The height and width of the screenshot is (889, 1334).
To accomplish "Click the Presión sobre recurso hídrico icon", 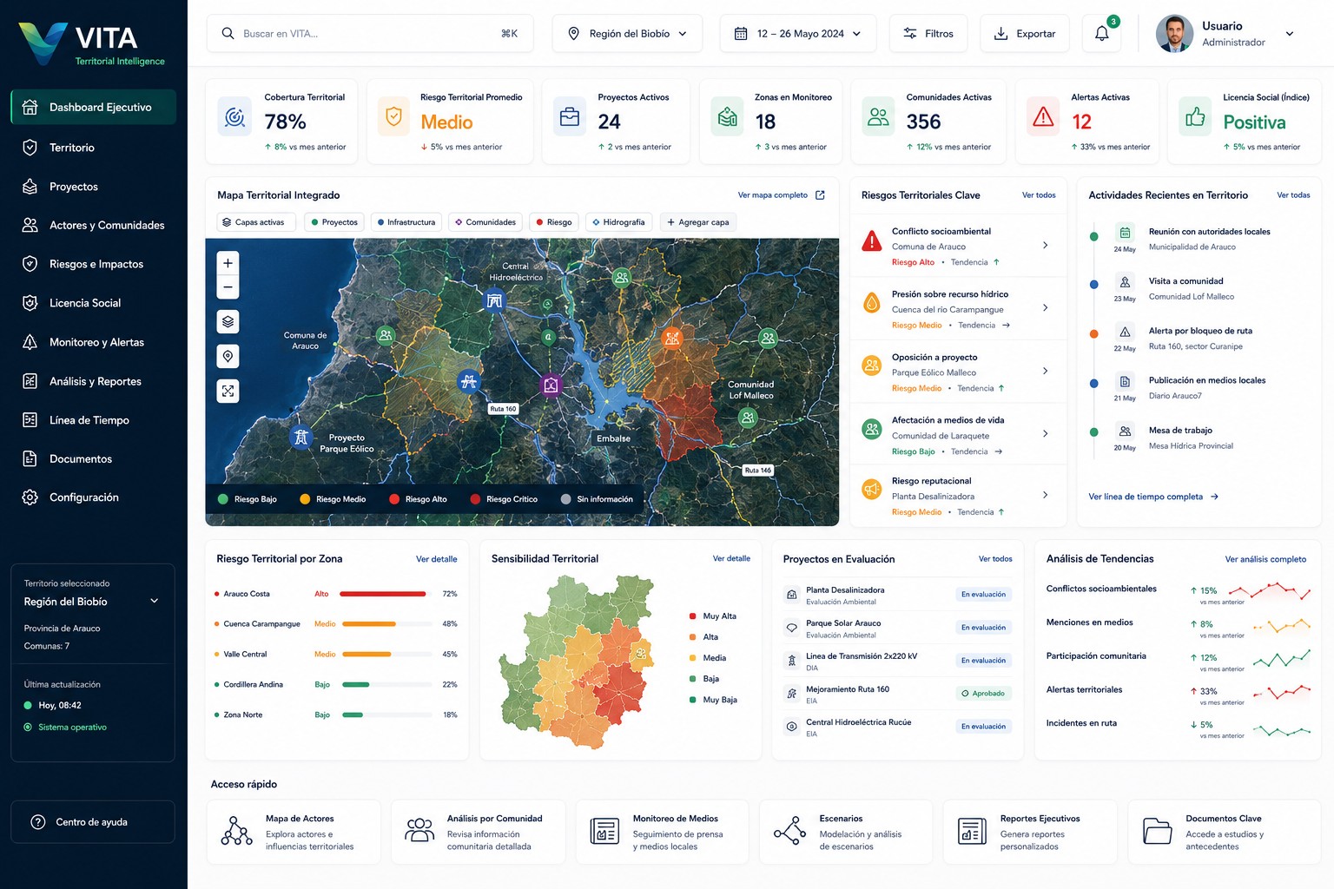I will pos(872,303).
